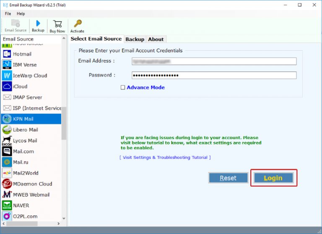
Task: Select the KPN Mail icon
Action: coord(7,119)
